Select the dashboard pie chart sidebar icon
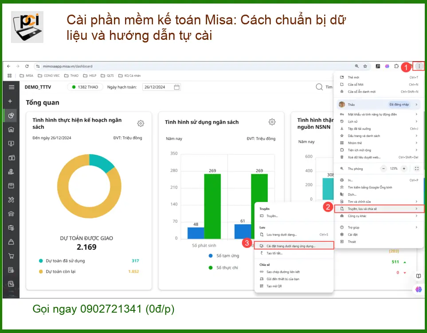Screen dimensions: 427x333 tap(11, 116)
